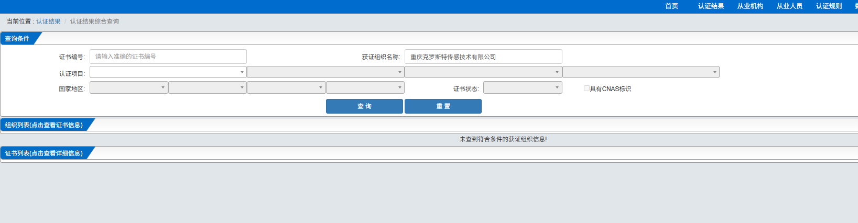Open the fourth 认证项目 dropdown
This screenshot has height=223, width=858.
click(641, 72)
